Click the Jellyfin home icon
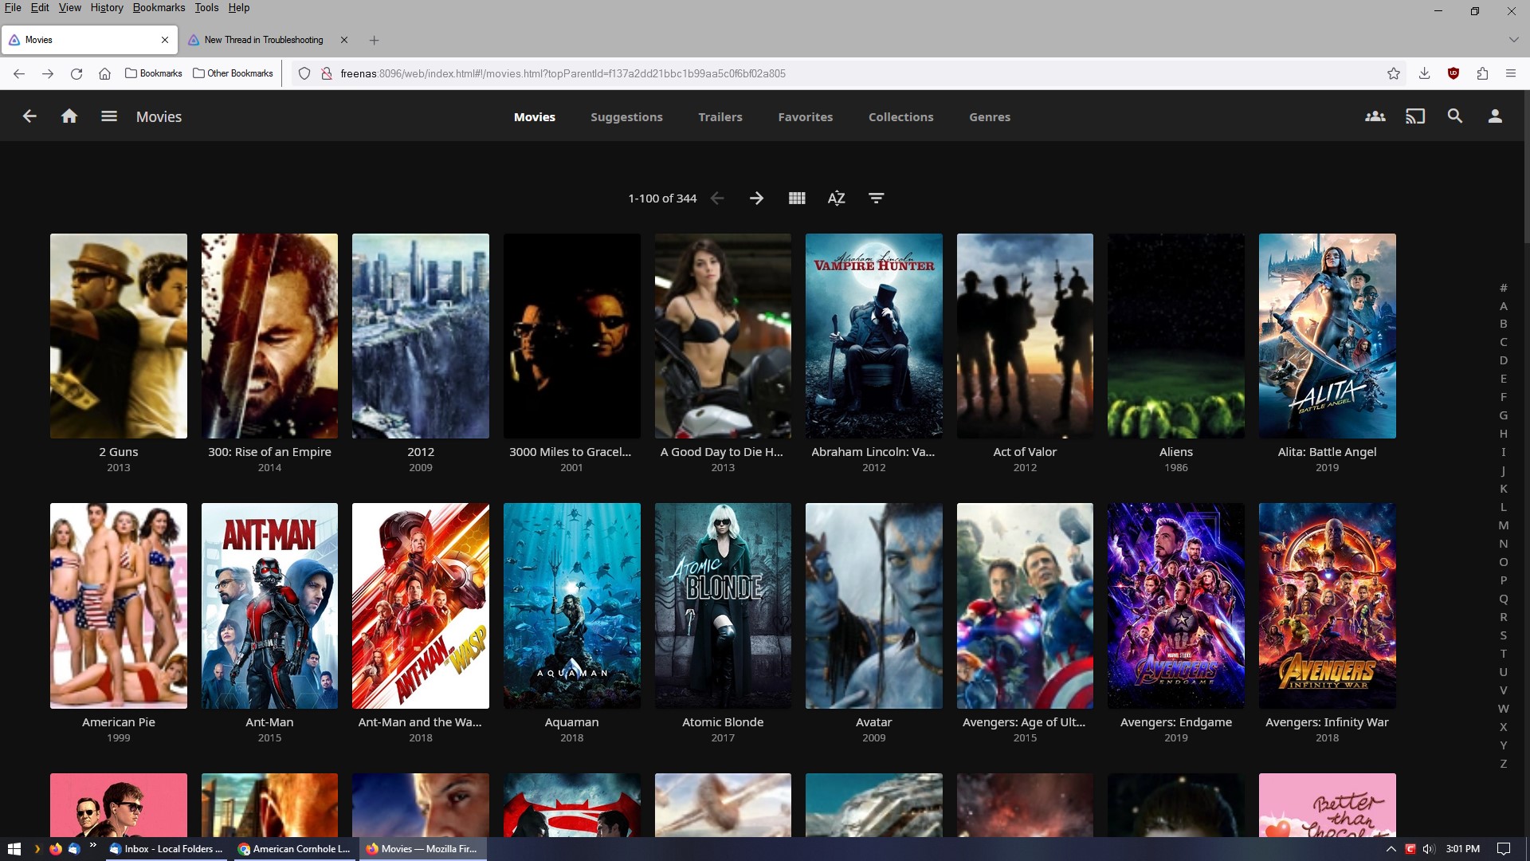This screenshot has width=1530, height=861. tap(69, 116)
